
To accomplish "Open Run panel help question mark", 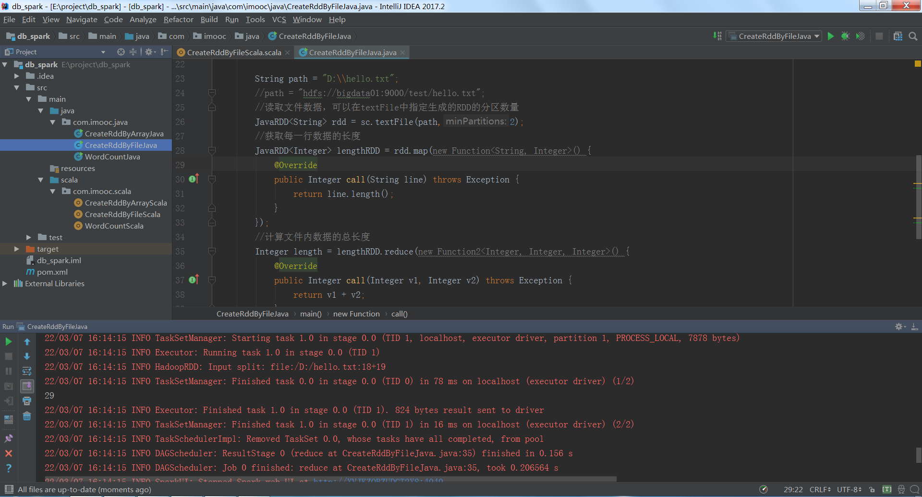I will (9, 468).
